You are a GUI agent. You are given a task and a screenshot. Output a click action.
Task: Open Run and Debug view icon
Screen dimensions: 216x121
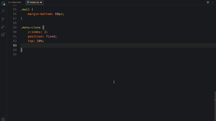coord(3,27)
